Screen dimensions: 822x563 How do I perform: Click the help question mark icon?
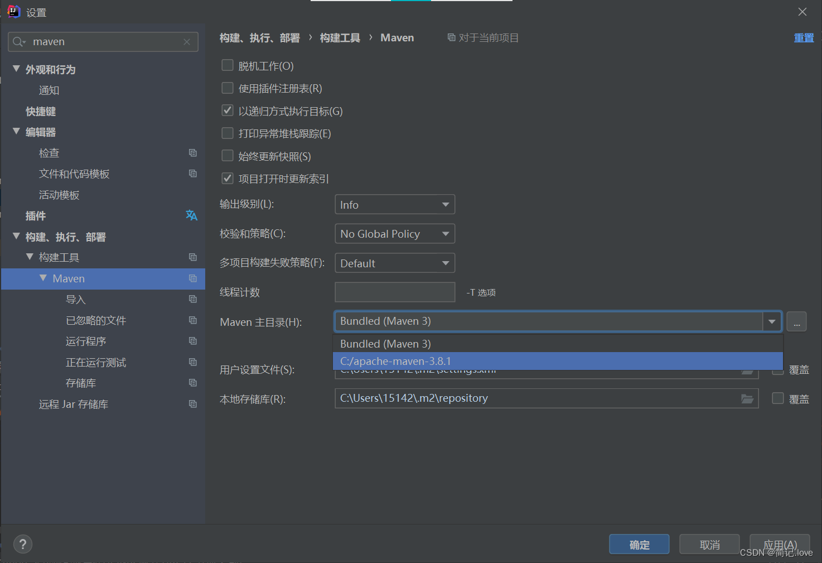pyautogui.click(x=22, y=544)
